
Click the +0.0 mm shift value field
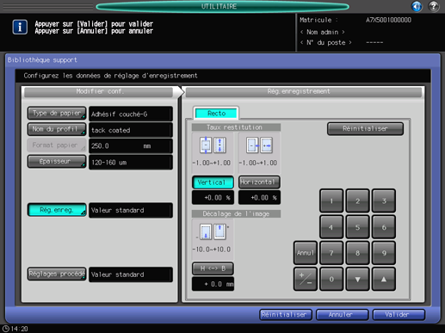(213, 284)
